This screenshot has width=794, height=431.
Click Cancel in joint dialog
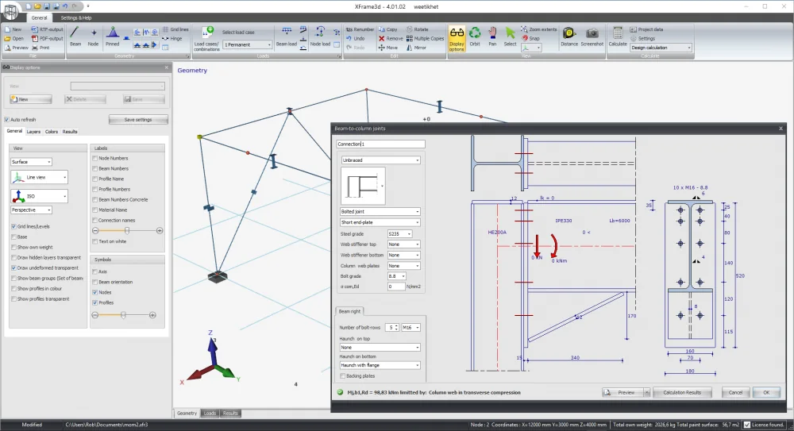735,393
